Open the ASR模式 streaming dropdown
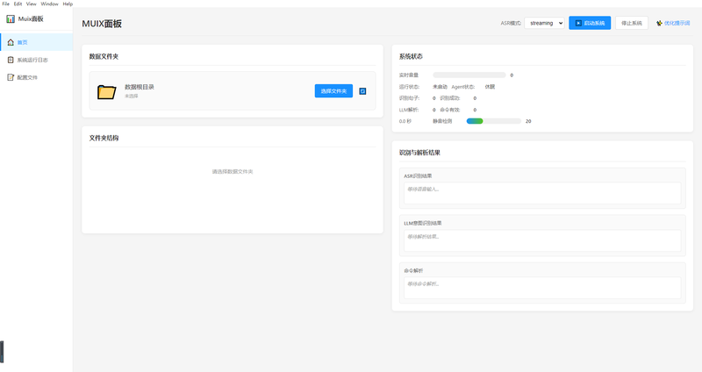This screenshot has height=372, width=702. (x=544, y=23)
